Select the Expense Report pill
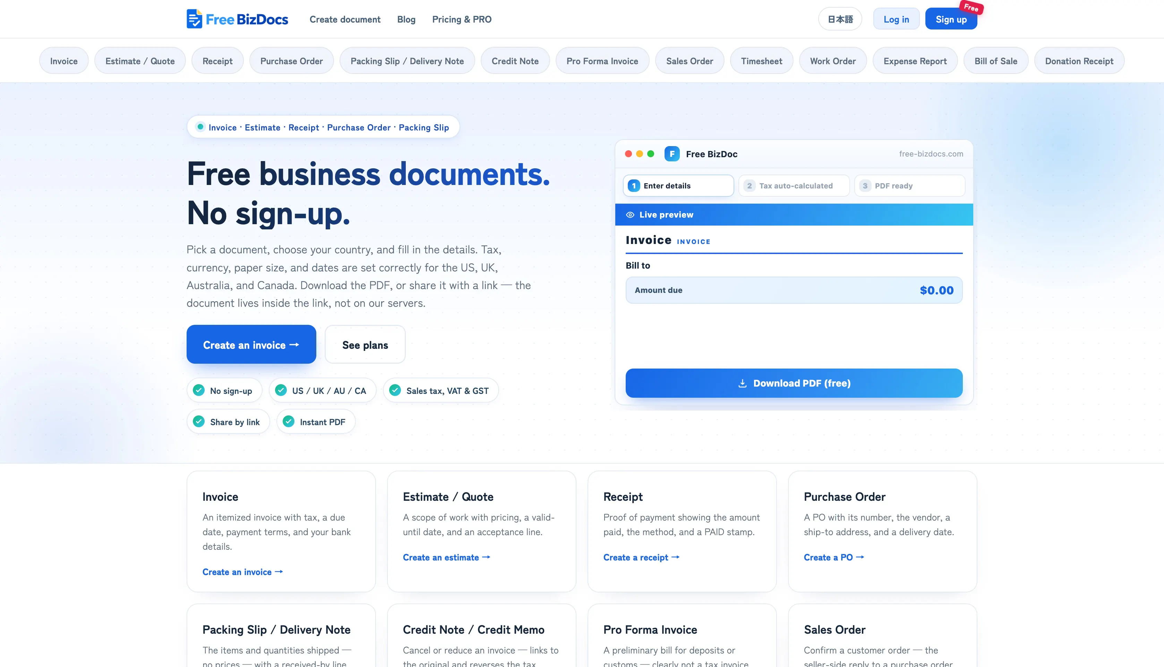1164x667 pixels. 915,61
